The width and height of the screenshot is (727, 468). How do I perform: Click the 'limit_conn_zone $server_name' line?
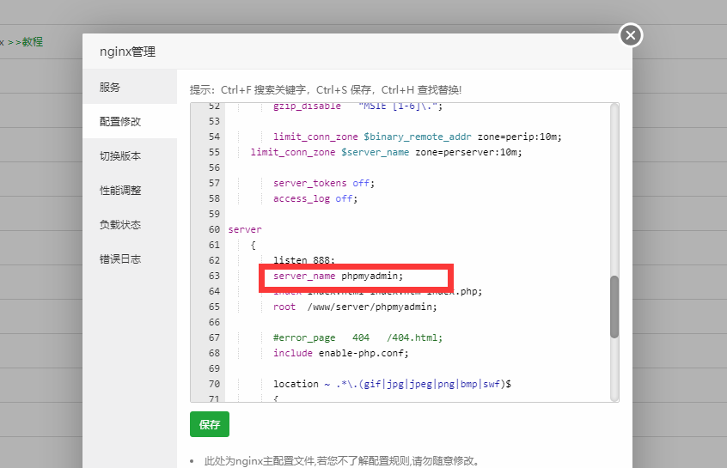coord(386,152)
